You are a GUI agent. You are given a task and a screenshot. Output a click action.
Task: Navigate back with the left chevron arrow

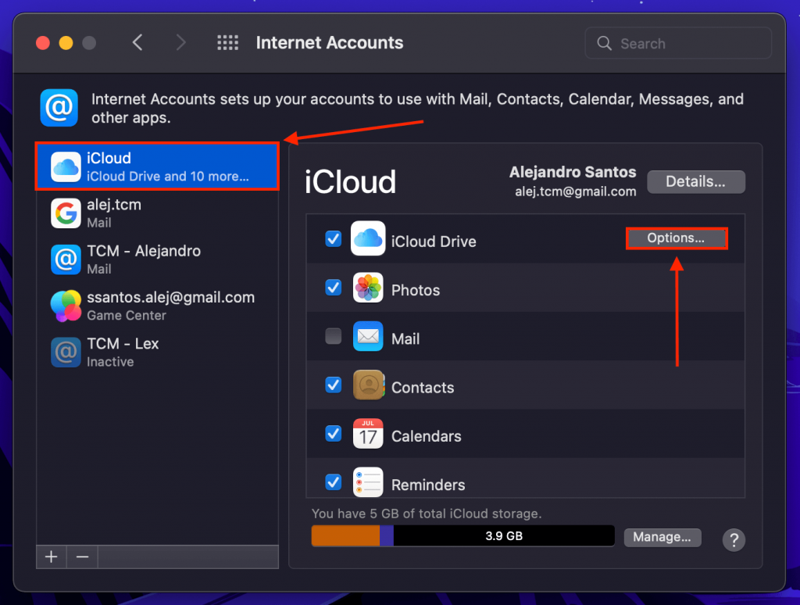[137, 43]
